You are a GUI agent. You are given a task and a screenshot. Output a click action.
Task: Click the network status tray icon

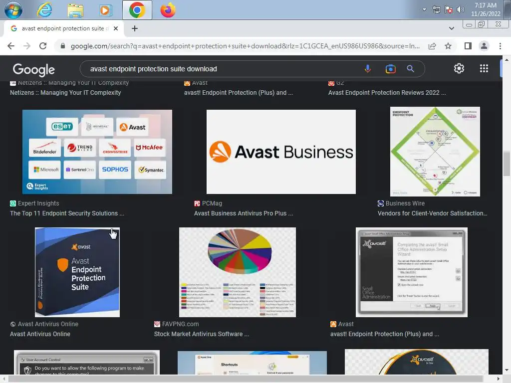click(x=436, y=9)
